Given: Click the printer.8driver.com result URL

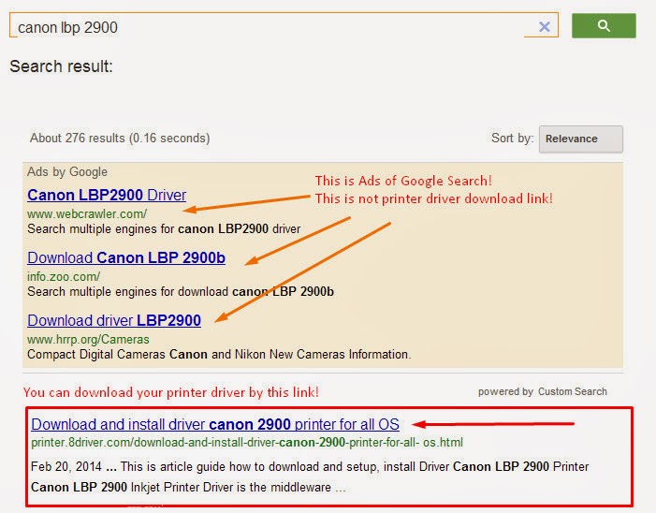Looking at the screenshot, I should coord(247,442).
